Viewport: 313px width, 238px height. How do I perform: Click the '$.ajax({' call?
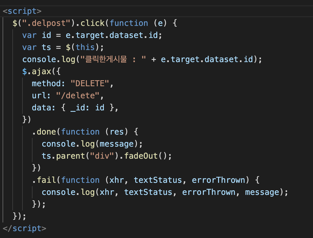click(x=41, y=71)
